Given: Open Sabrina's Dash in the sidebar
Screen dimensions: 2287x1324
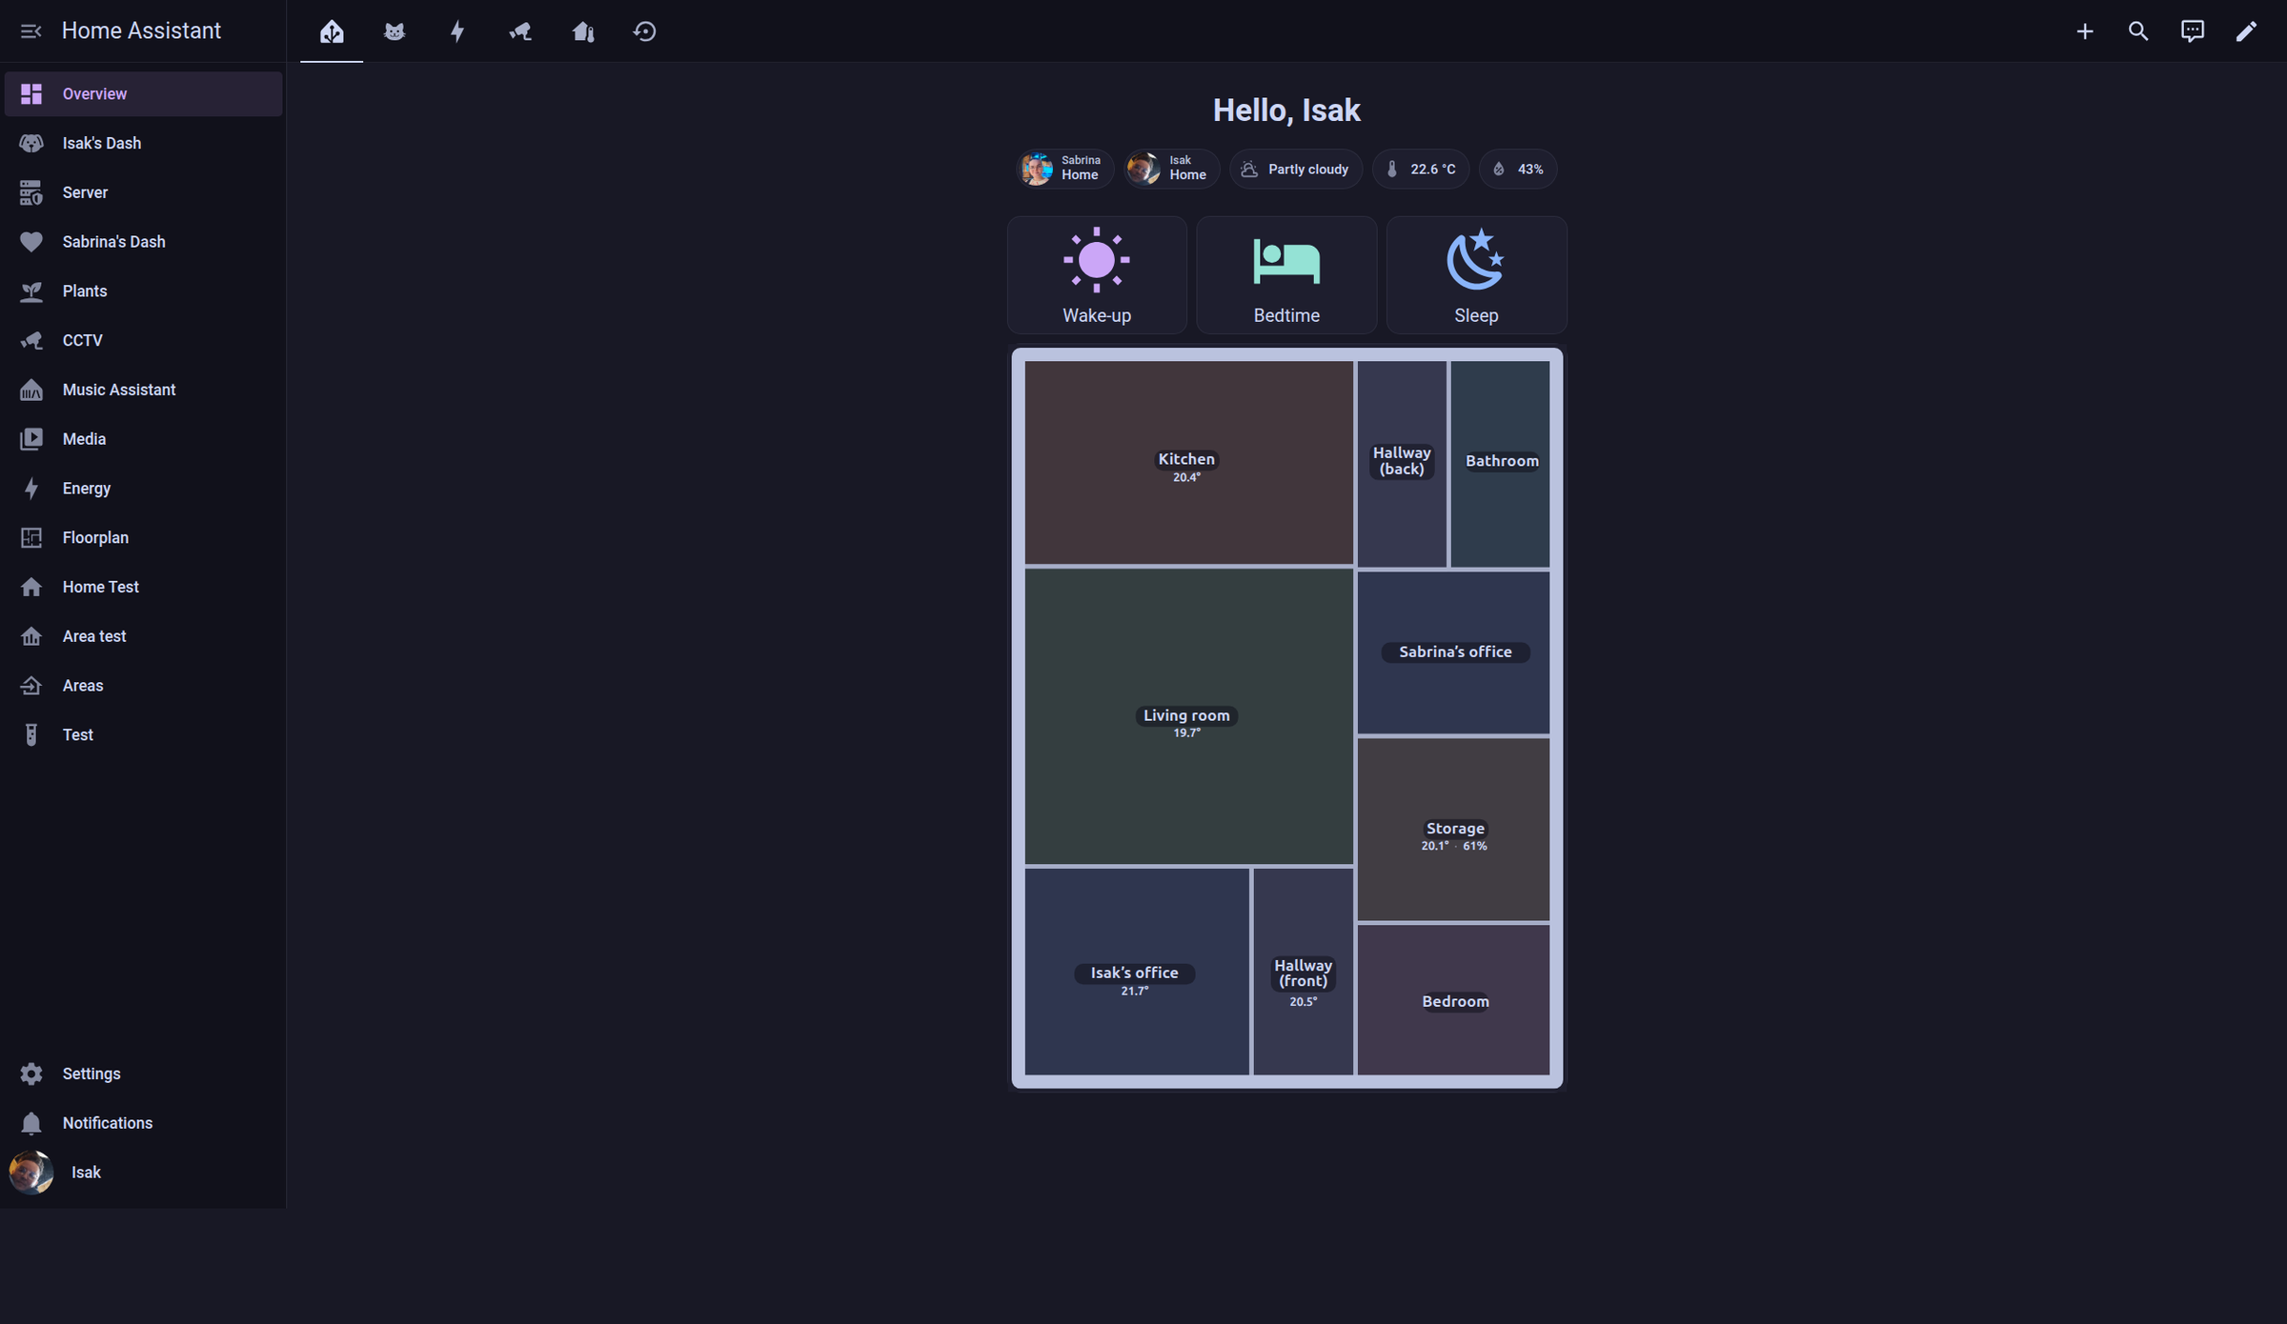Looking at the screenshot, I should (x=143, y=242).
